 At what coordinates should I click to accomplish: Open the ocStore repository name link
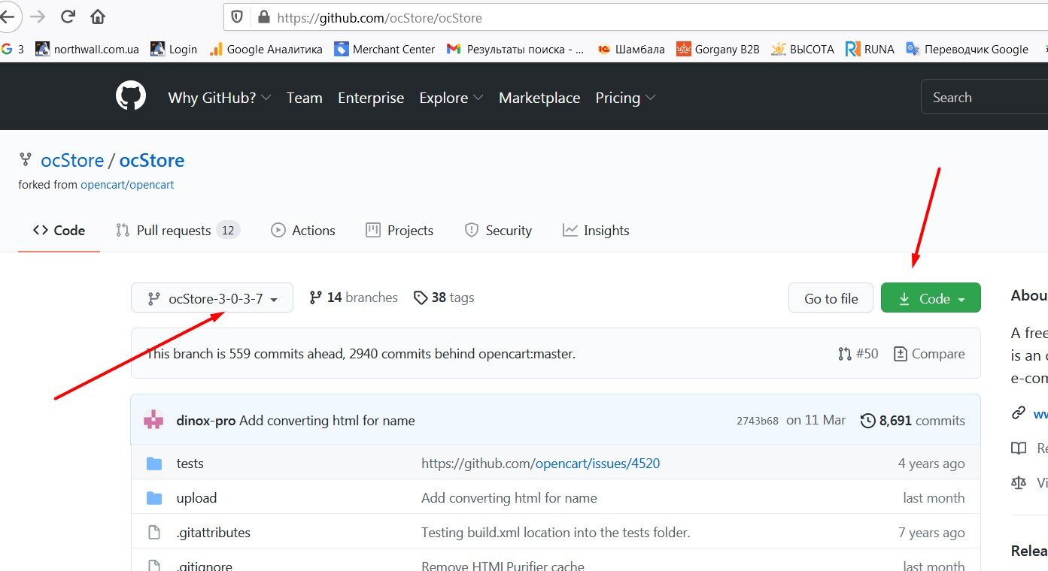coord(152,160)
